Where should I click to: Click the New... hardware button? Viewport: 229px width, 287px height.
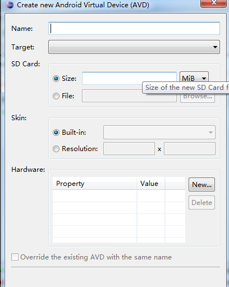(x=201, y=185)
